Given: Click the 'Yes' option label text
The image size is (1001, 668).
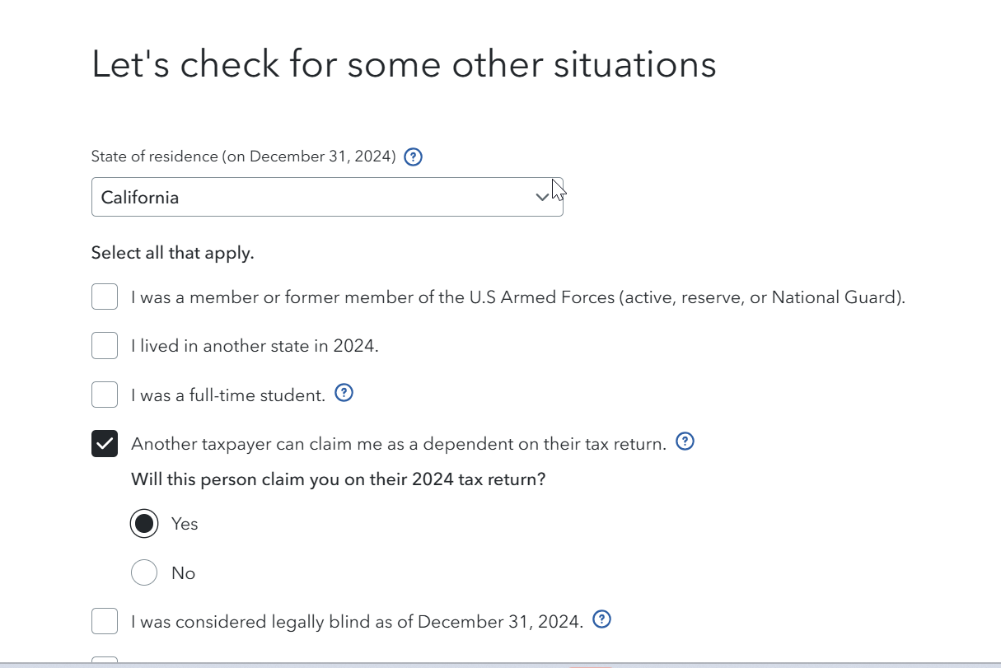Looking at the screenshot, I should (x=185, y=525).
